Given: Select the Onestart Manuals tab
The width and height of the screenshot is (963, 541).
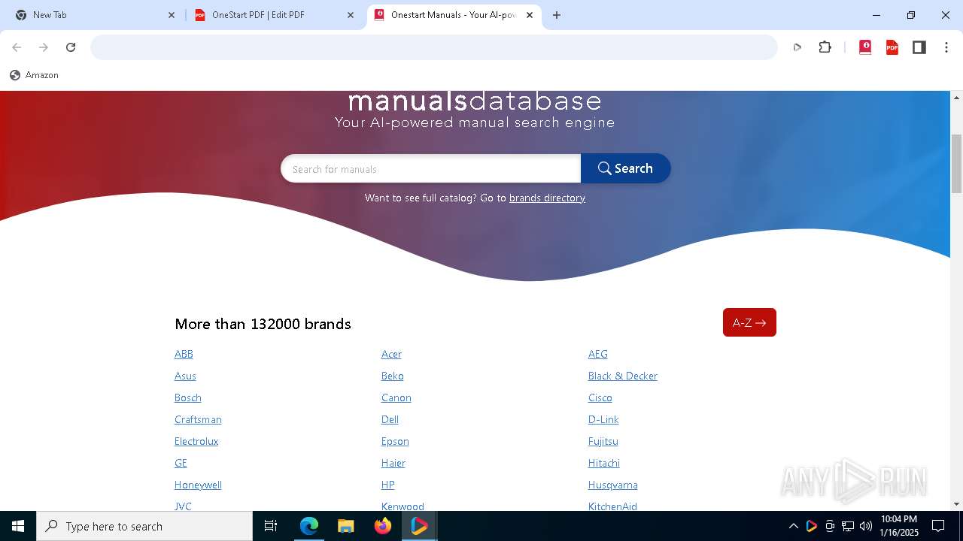Looking at the screenshot, I should [x=454, y=15].
